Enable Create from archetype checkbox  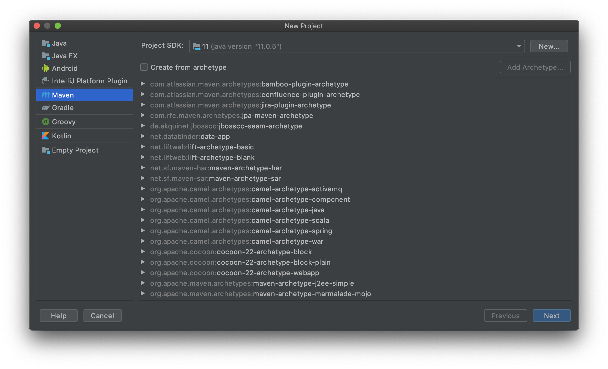click(144, 67)
